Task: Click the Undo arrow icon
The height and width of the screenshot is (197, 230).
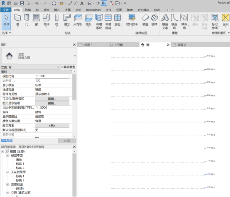Action: coord(37,3)
